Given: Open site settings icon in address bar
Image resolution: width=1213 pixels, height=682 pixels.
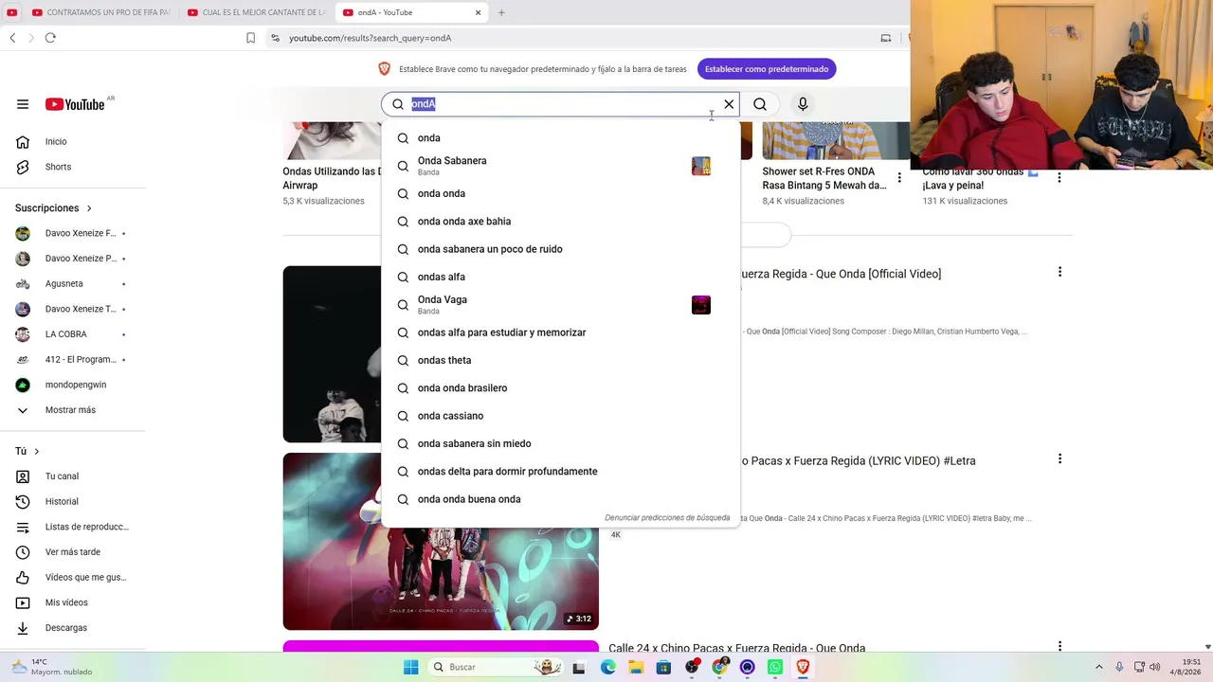Looking at the screenshot, I should [275, 38].
